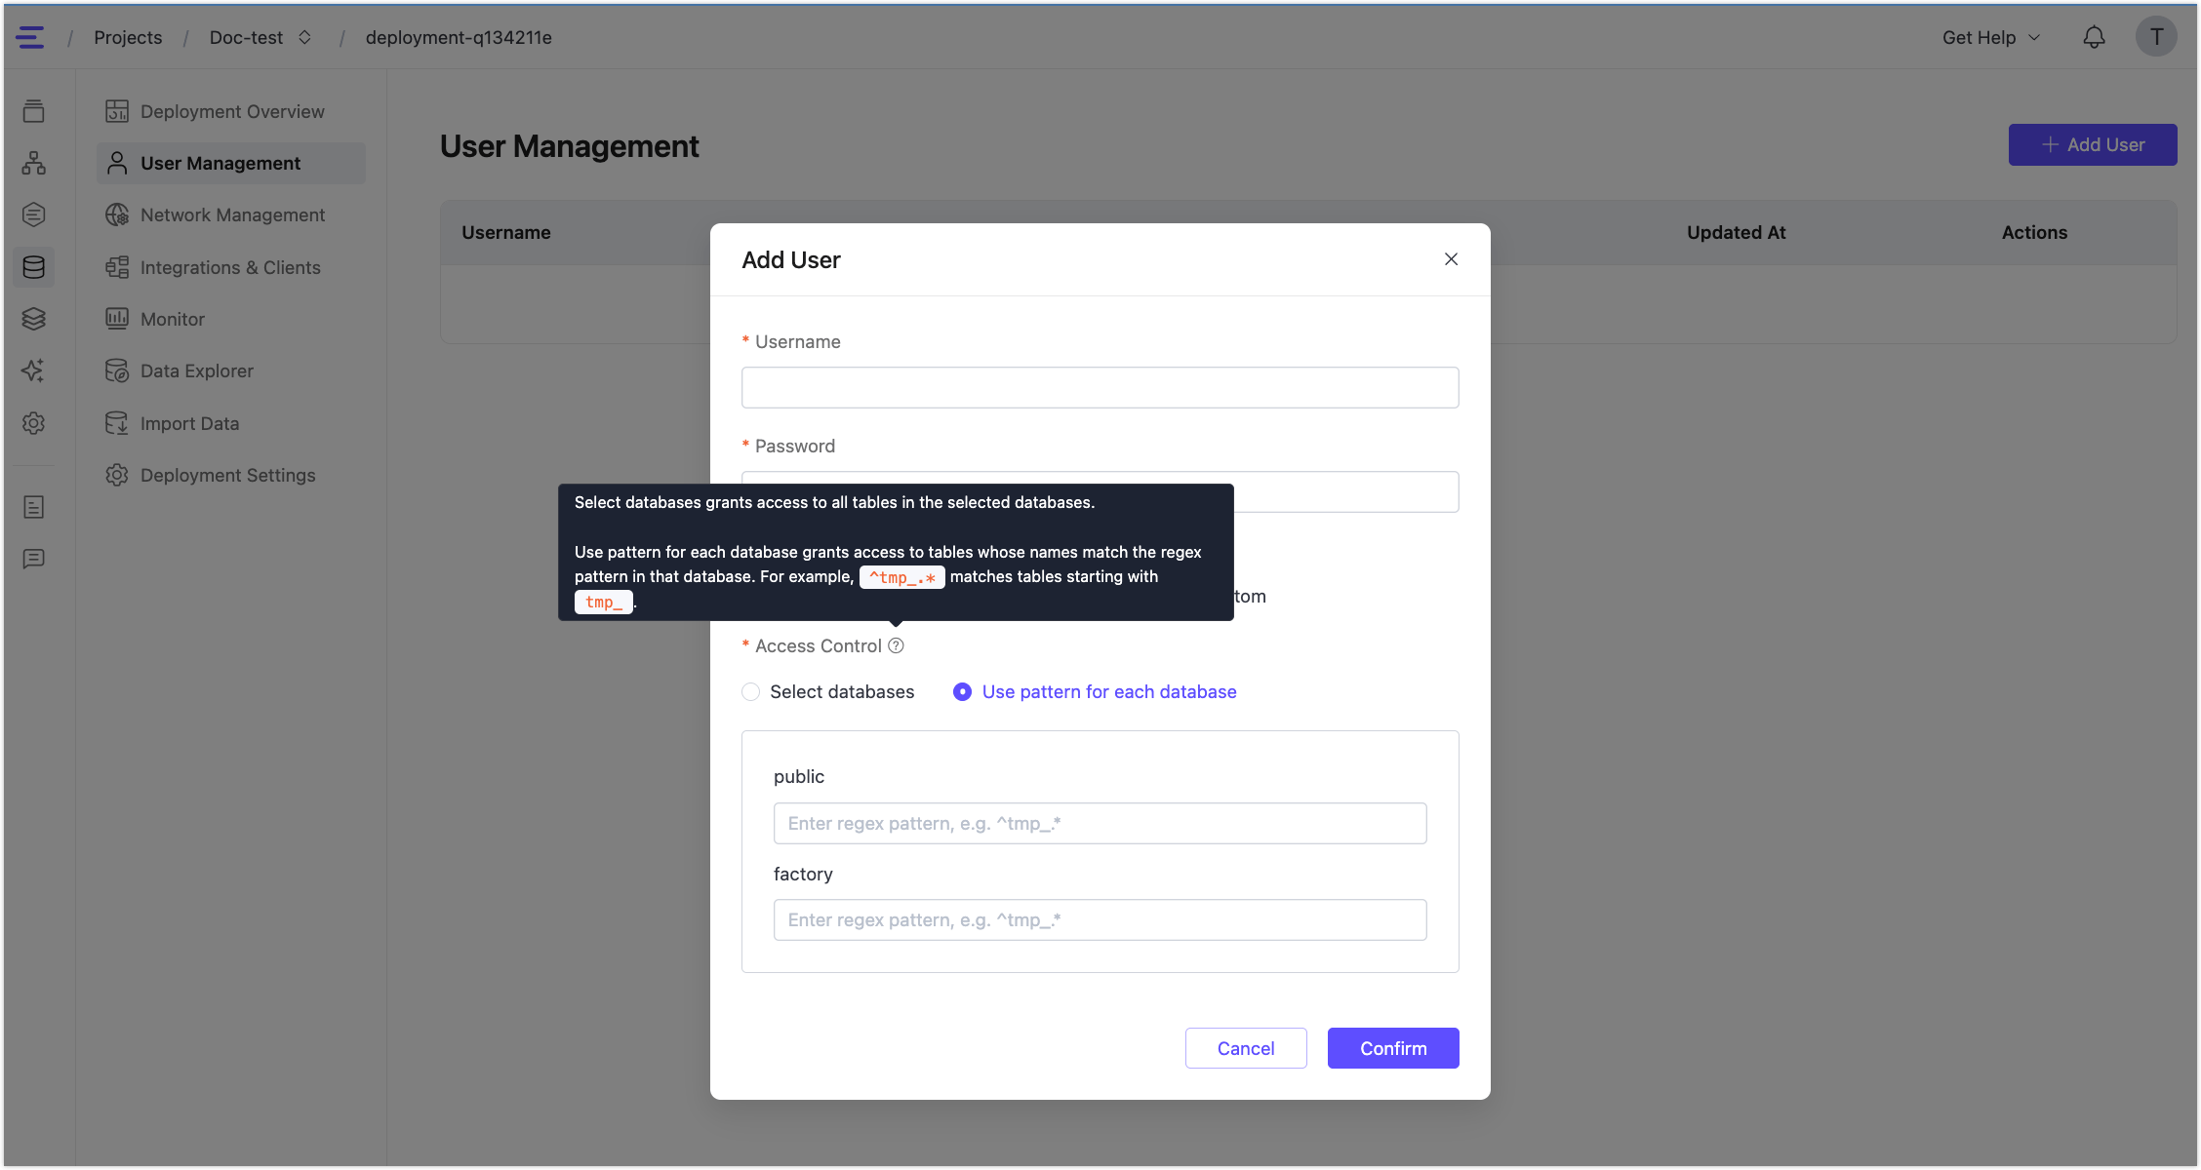Click the Confirm button
The height and width of the screenshot is (1170, 2201).
click(x=1393, y=1048)
